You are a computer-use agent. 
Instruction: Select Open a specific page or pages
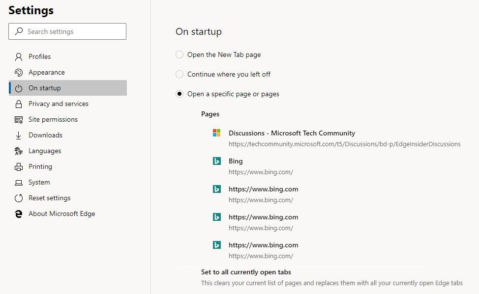click(x=180, y=94)
